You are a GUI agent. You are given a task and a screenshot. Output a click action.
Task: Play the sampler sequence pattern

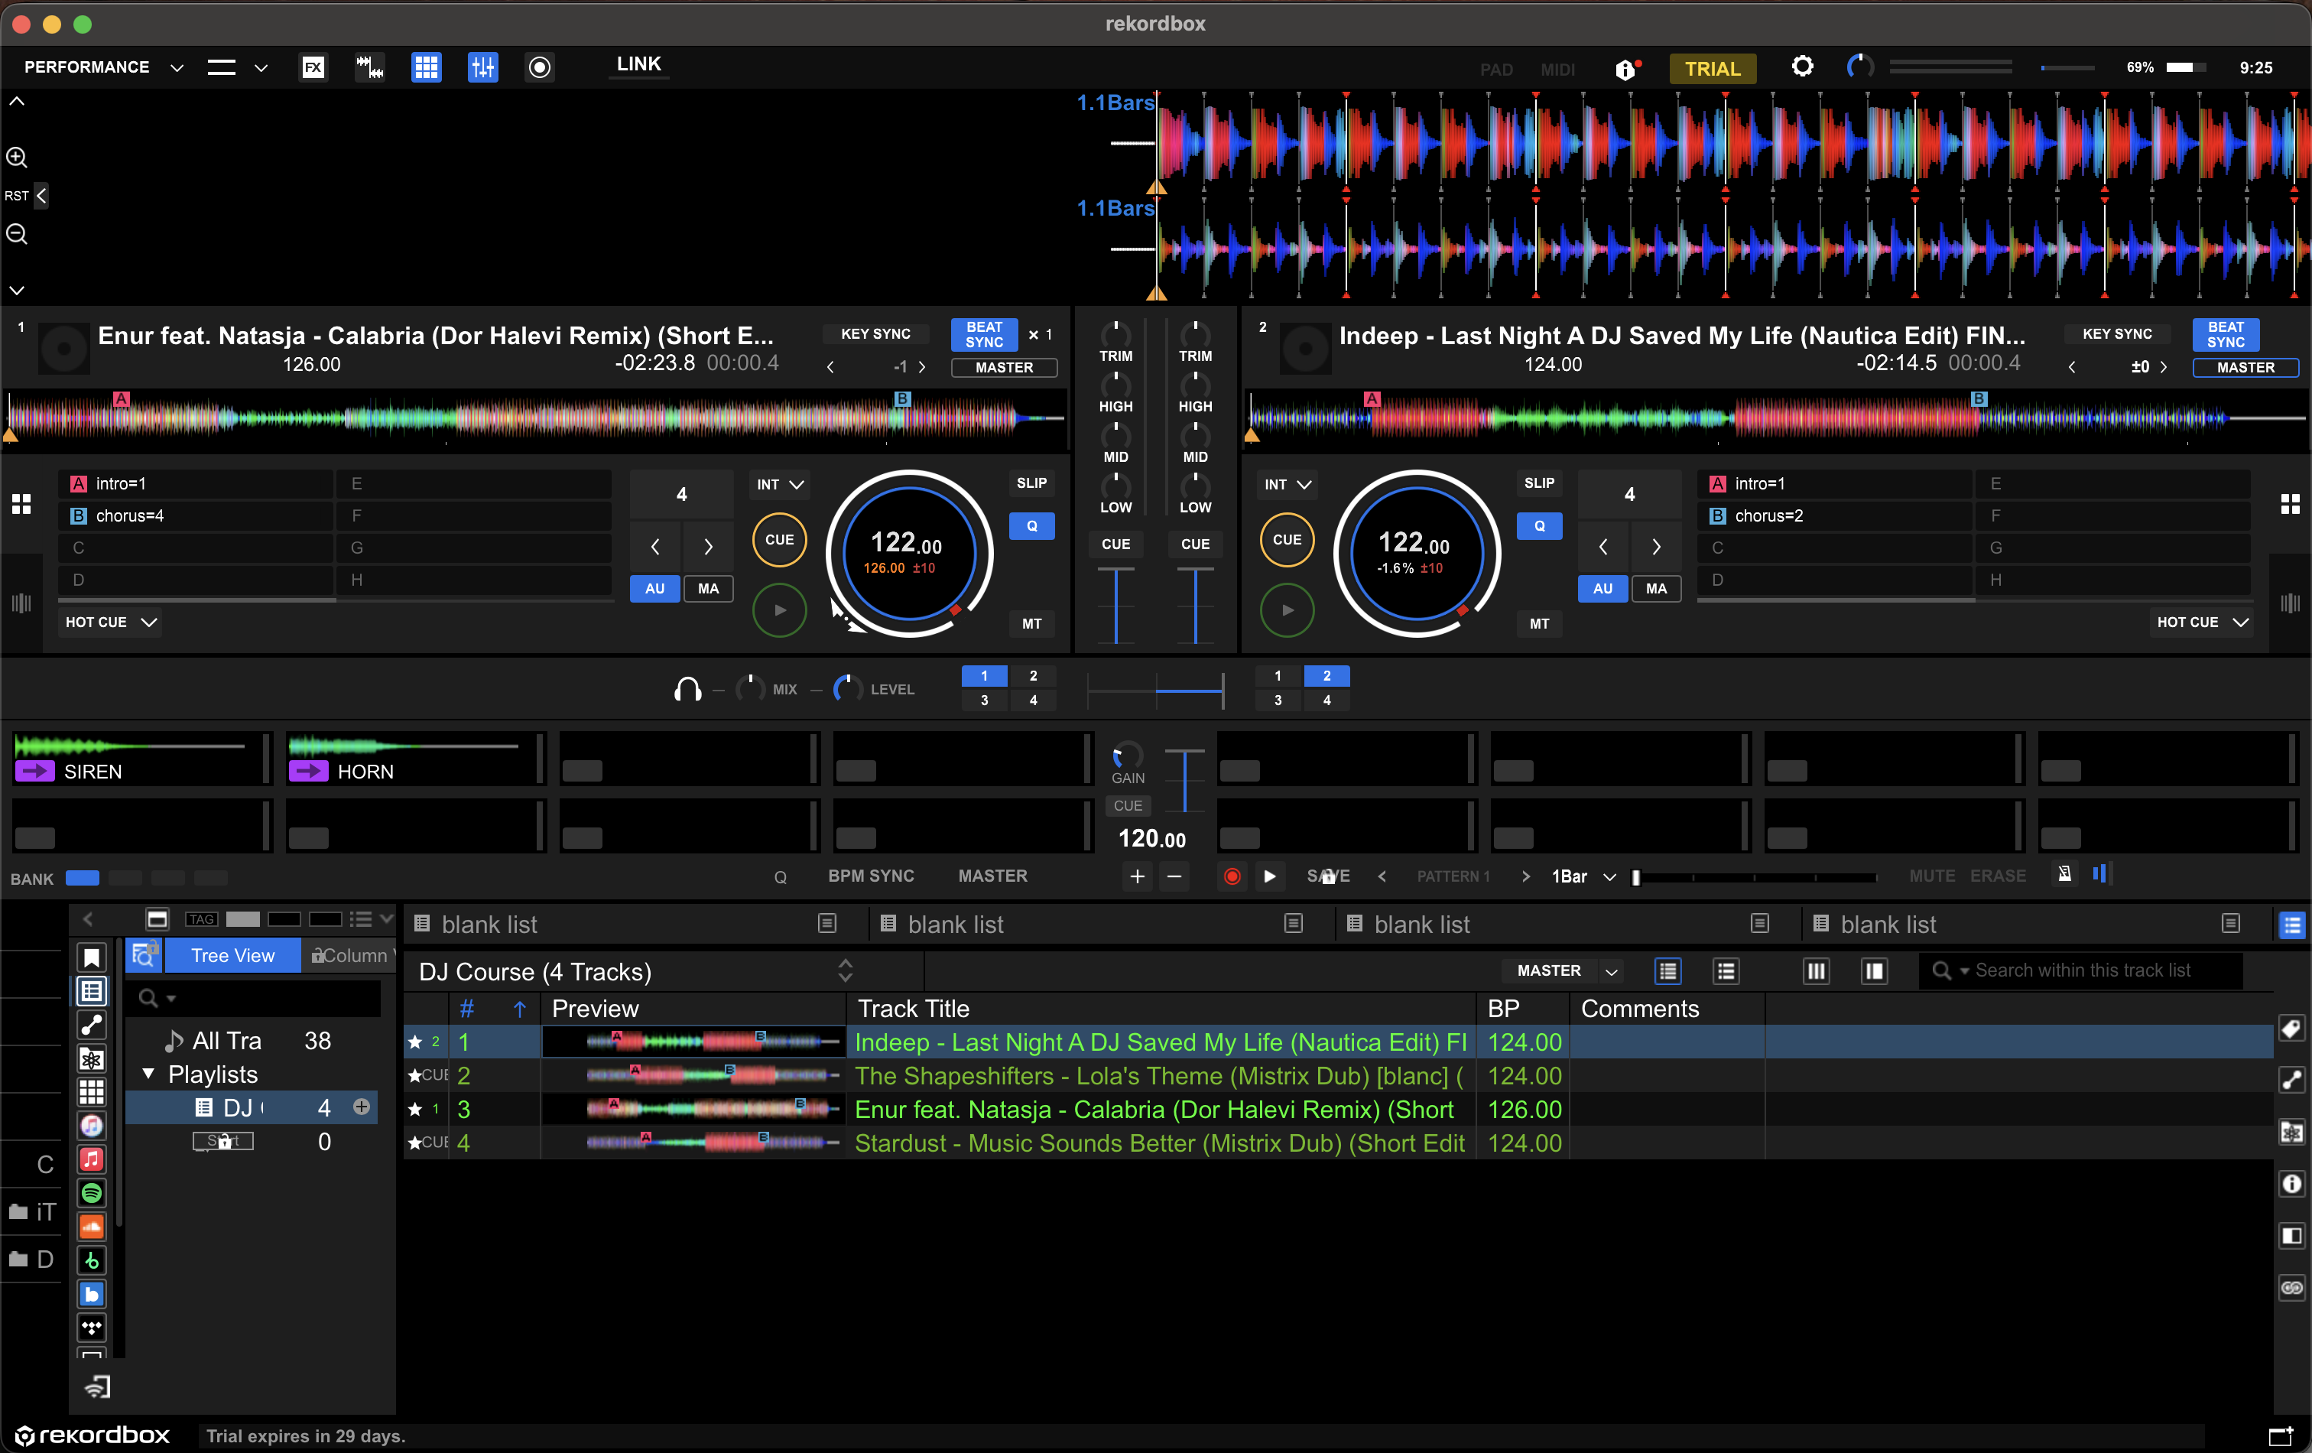click(1269, 877)
